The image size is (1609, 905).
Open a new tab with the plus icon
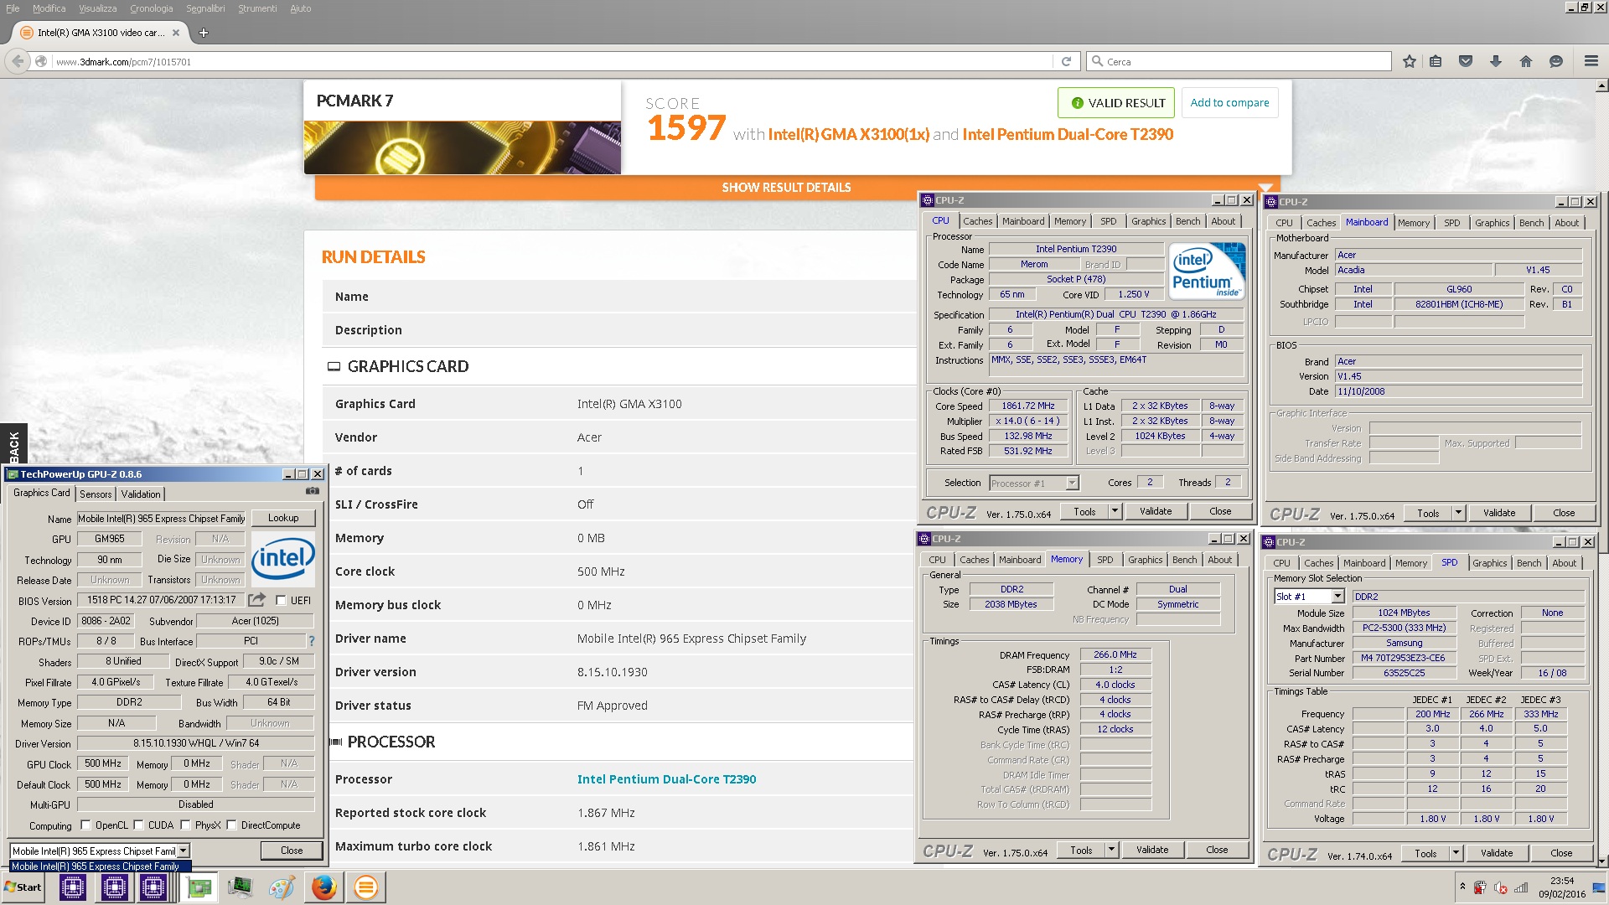203,33
